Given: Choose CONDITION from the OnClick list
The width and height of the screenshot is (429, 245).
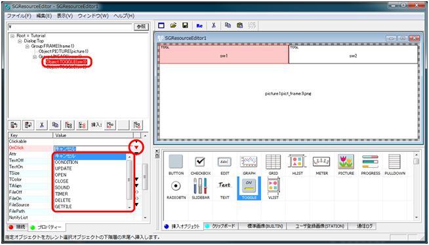Looking at the screenshot, I should (x=90, y=162).
